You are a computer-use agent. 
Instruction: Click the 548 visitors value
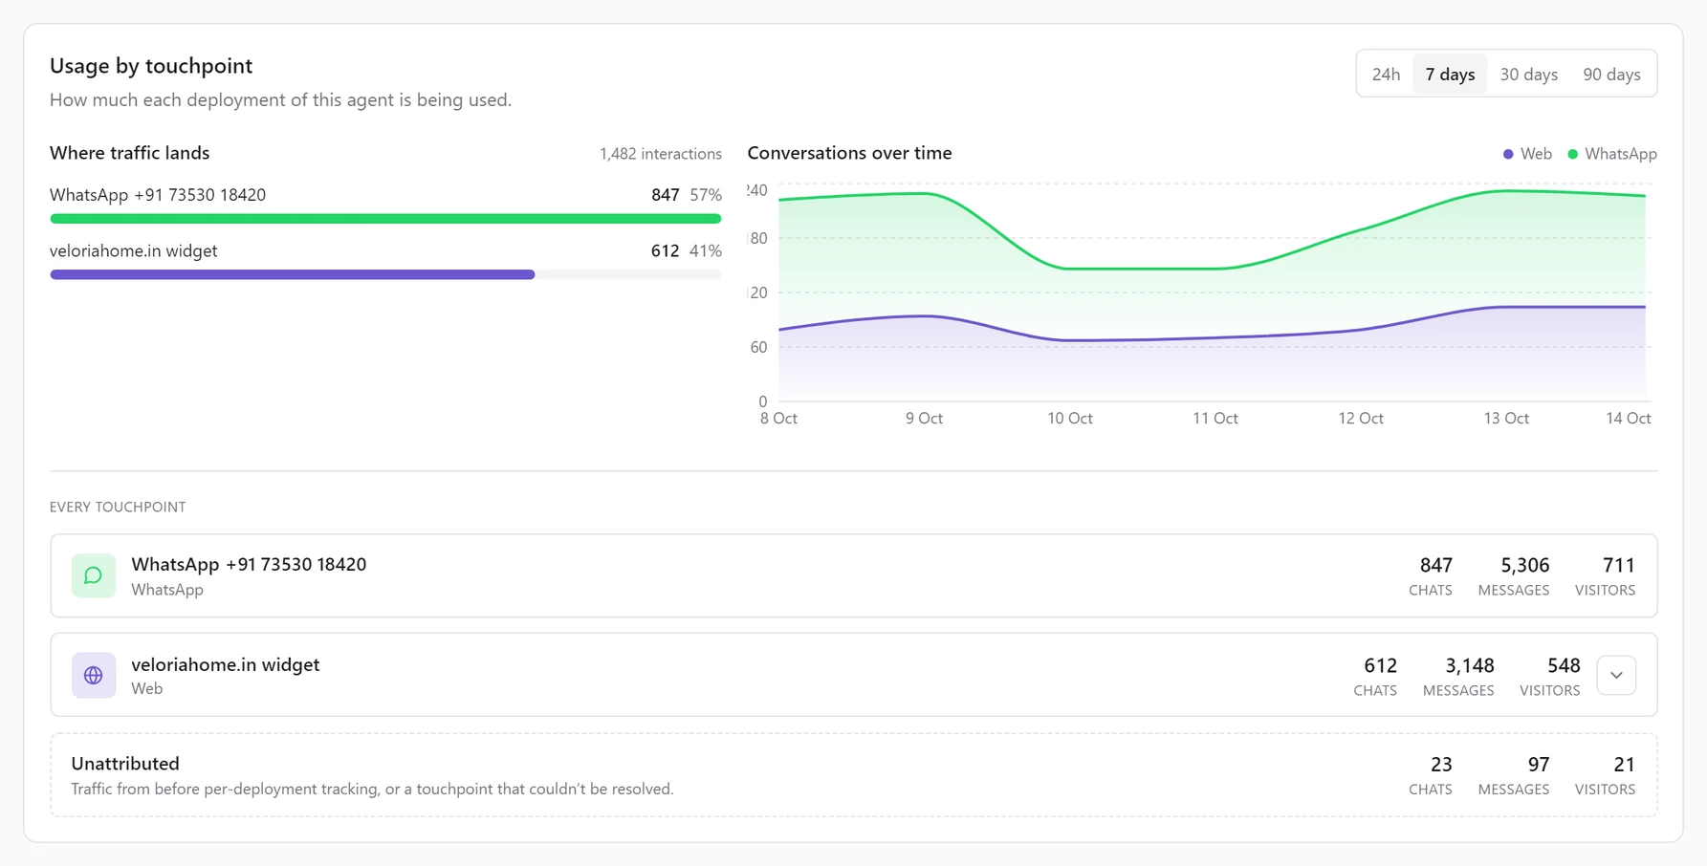[x=1564, y=665]
